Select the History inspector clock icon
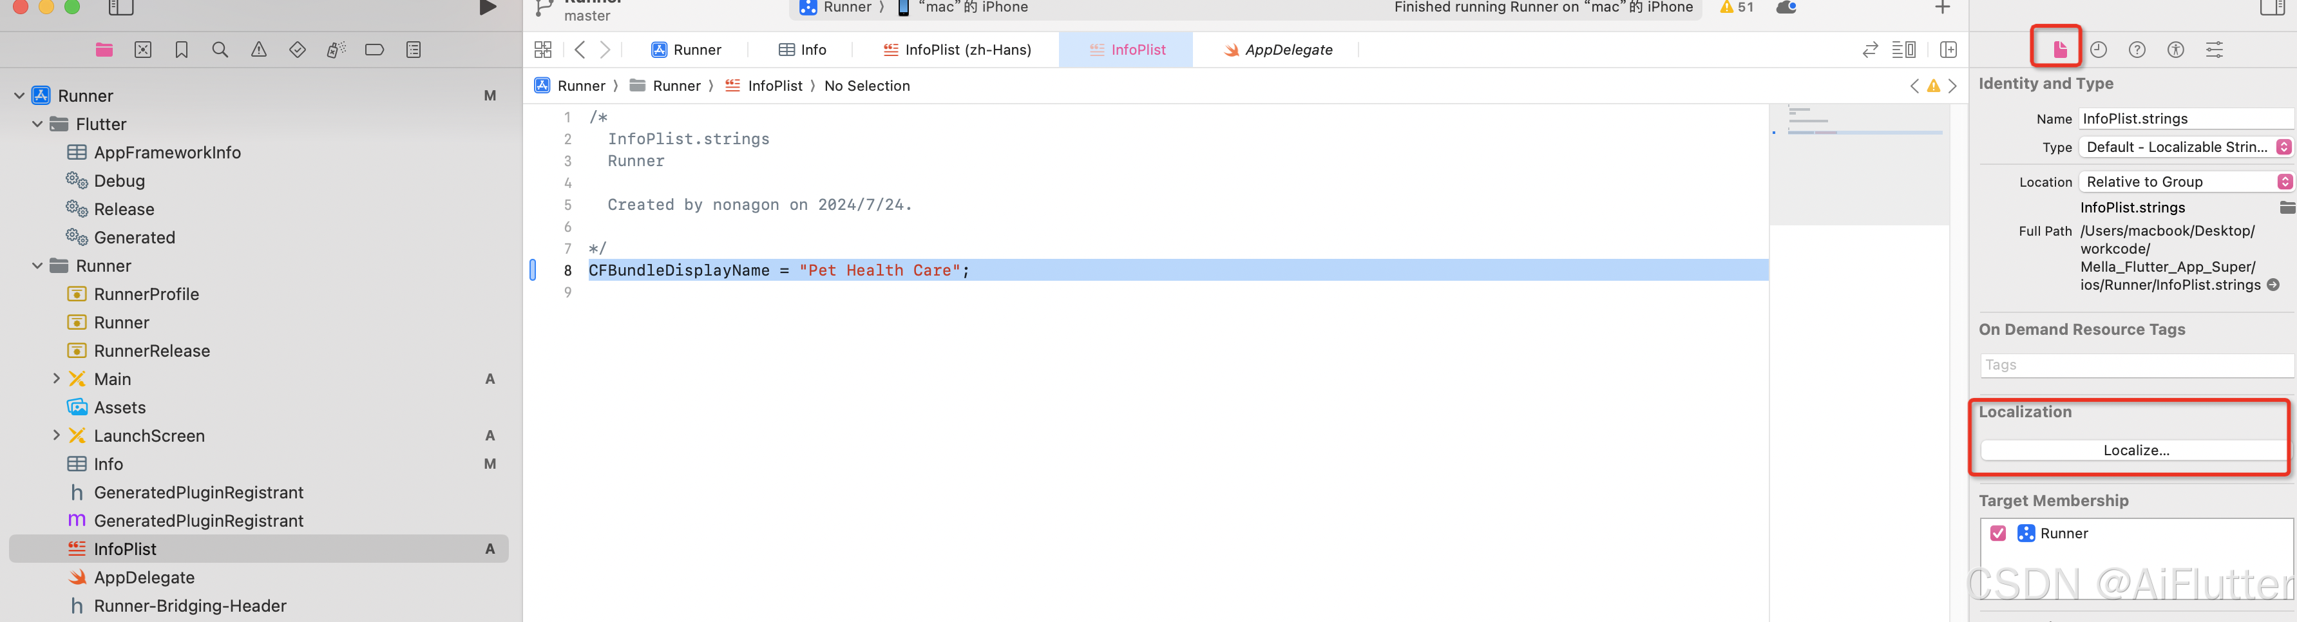 coord(2099,50)
